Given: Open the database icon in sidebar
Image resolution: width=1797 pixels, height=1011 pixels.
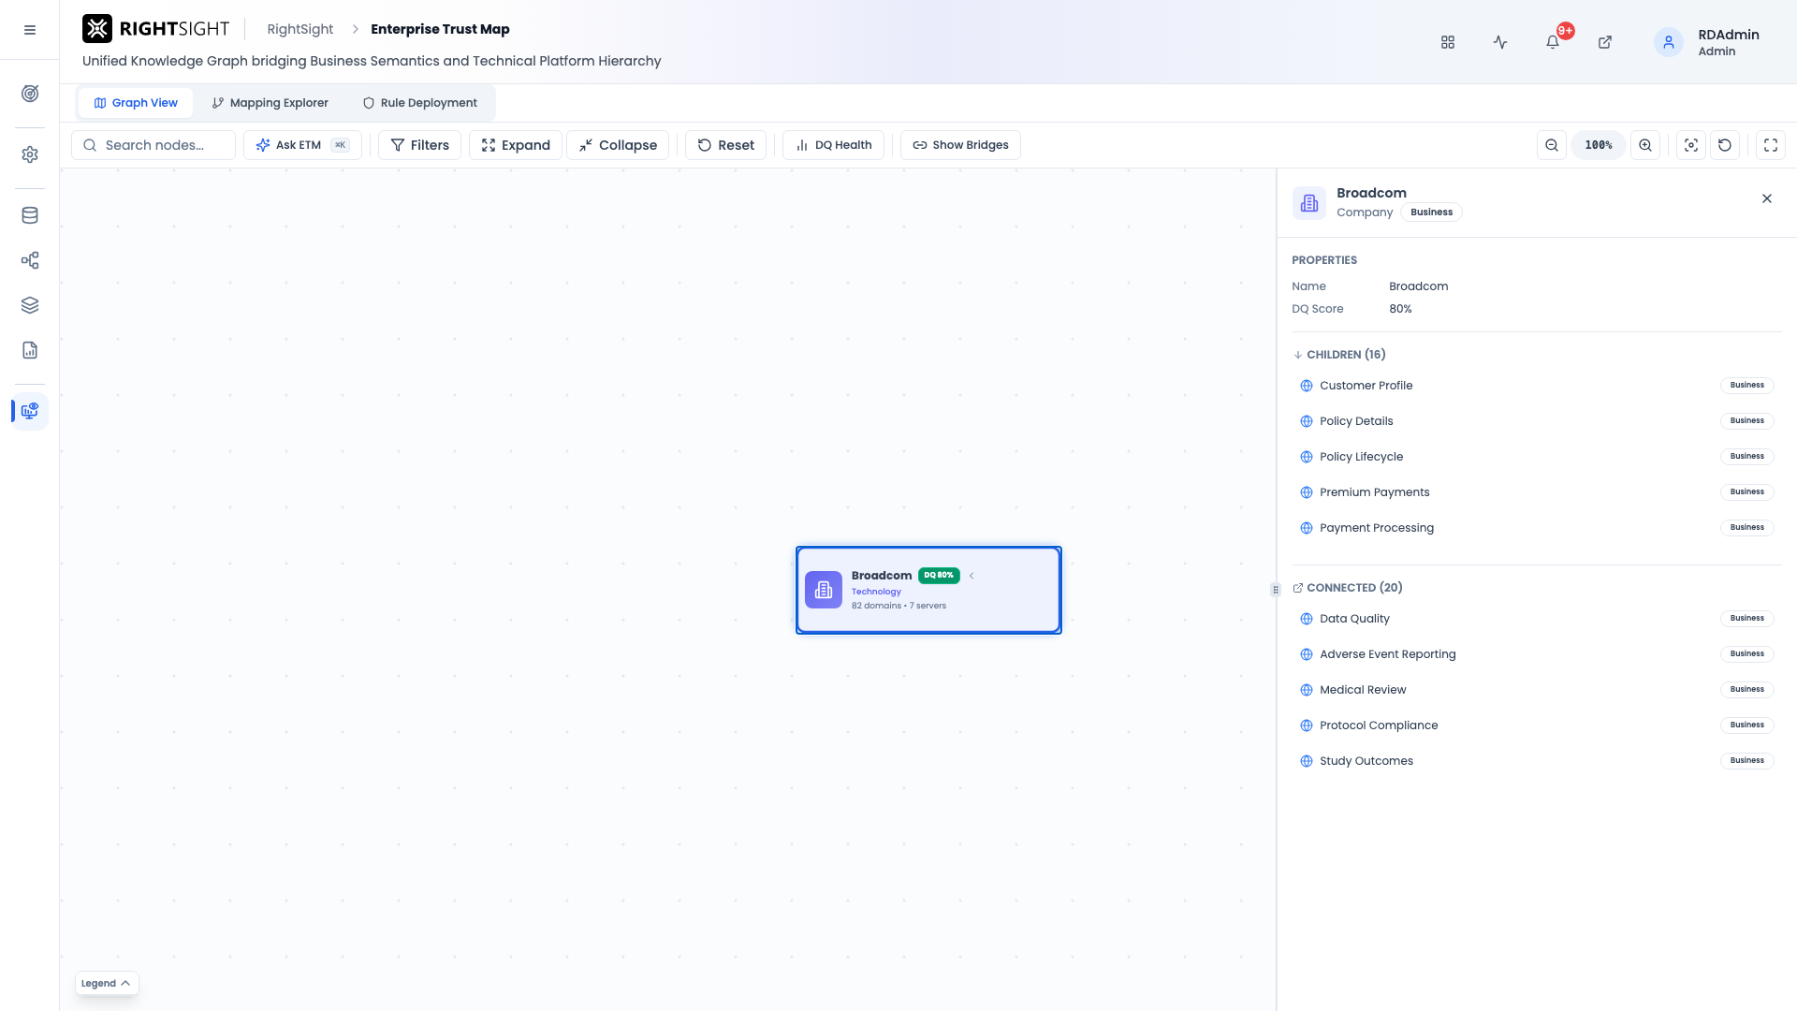Looking at the screenshot, I should click(x=30, y=215).
